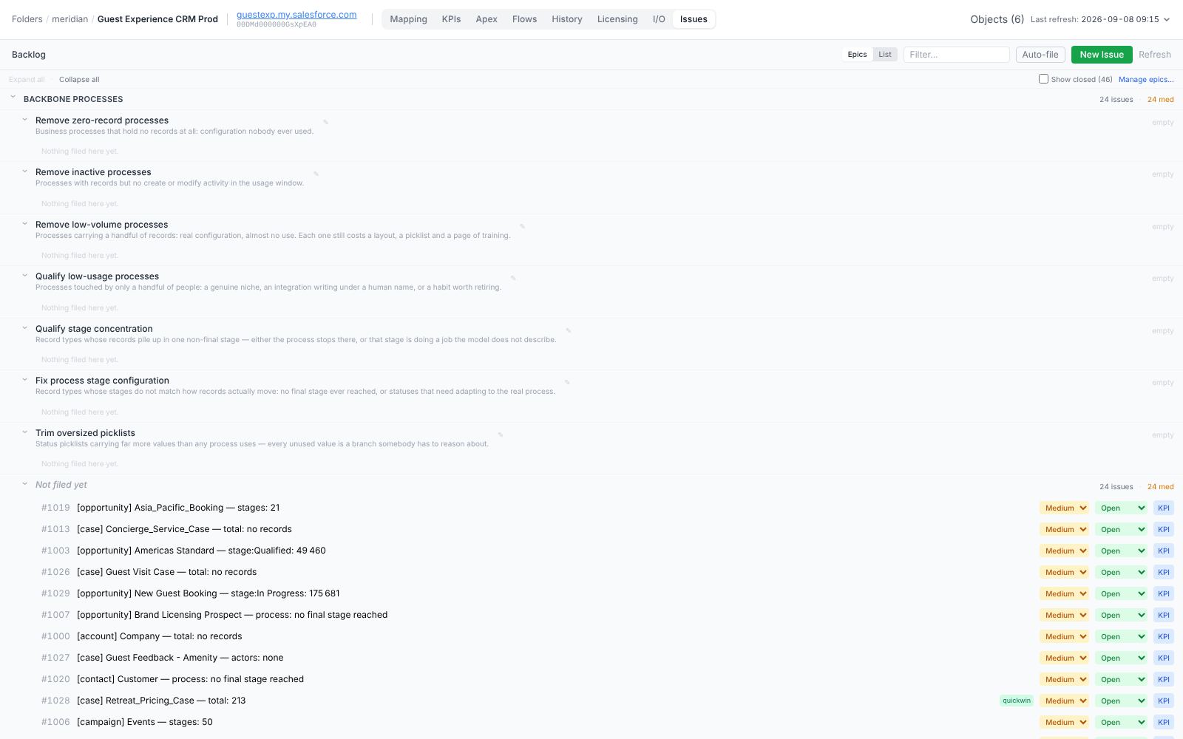This screenshot has height=739, width=1183.
Task: Open status dropdown for #1000 Company
Action: 1121,636
